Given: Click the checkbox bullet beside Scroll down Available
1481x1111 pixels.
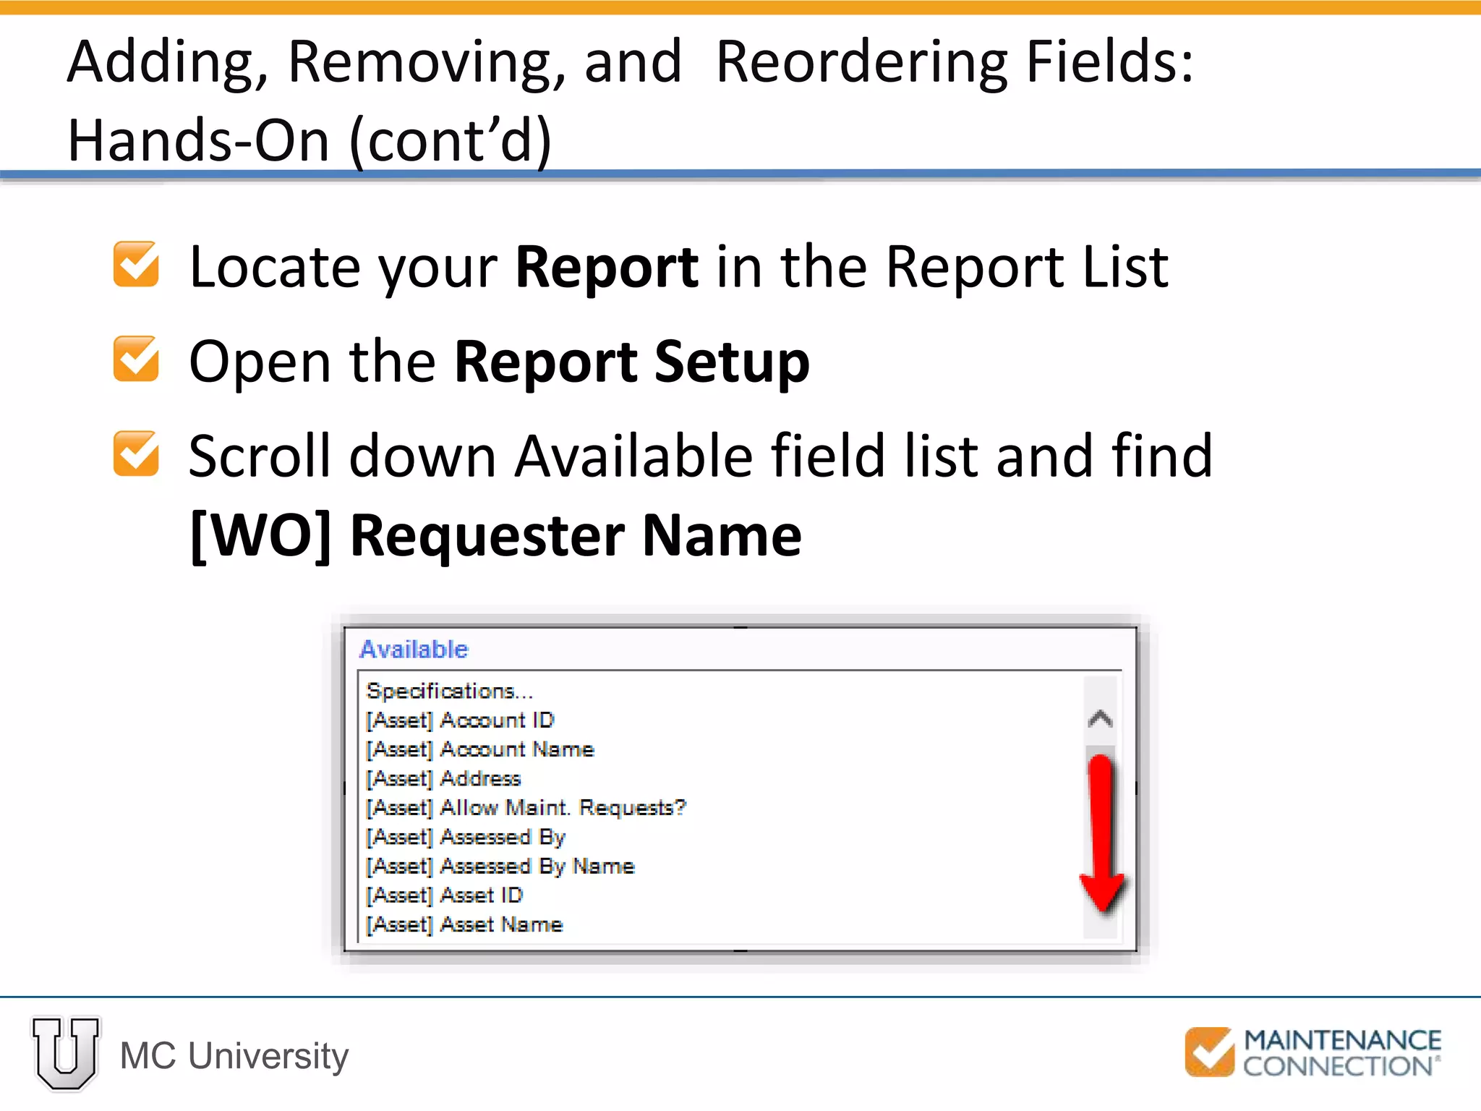Looking at the screenshot, I should click(136, 454).
